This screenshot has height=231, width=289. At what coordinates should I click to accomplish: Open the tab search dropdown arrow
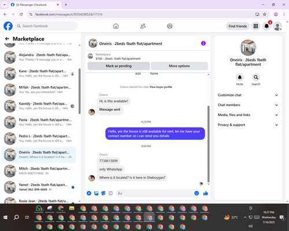tap(5, 5)
